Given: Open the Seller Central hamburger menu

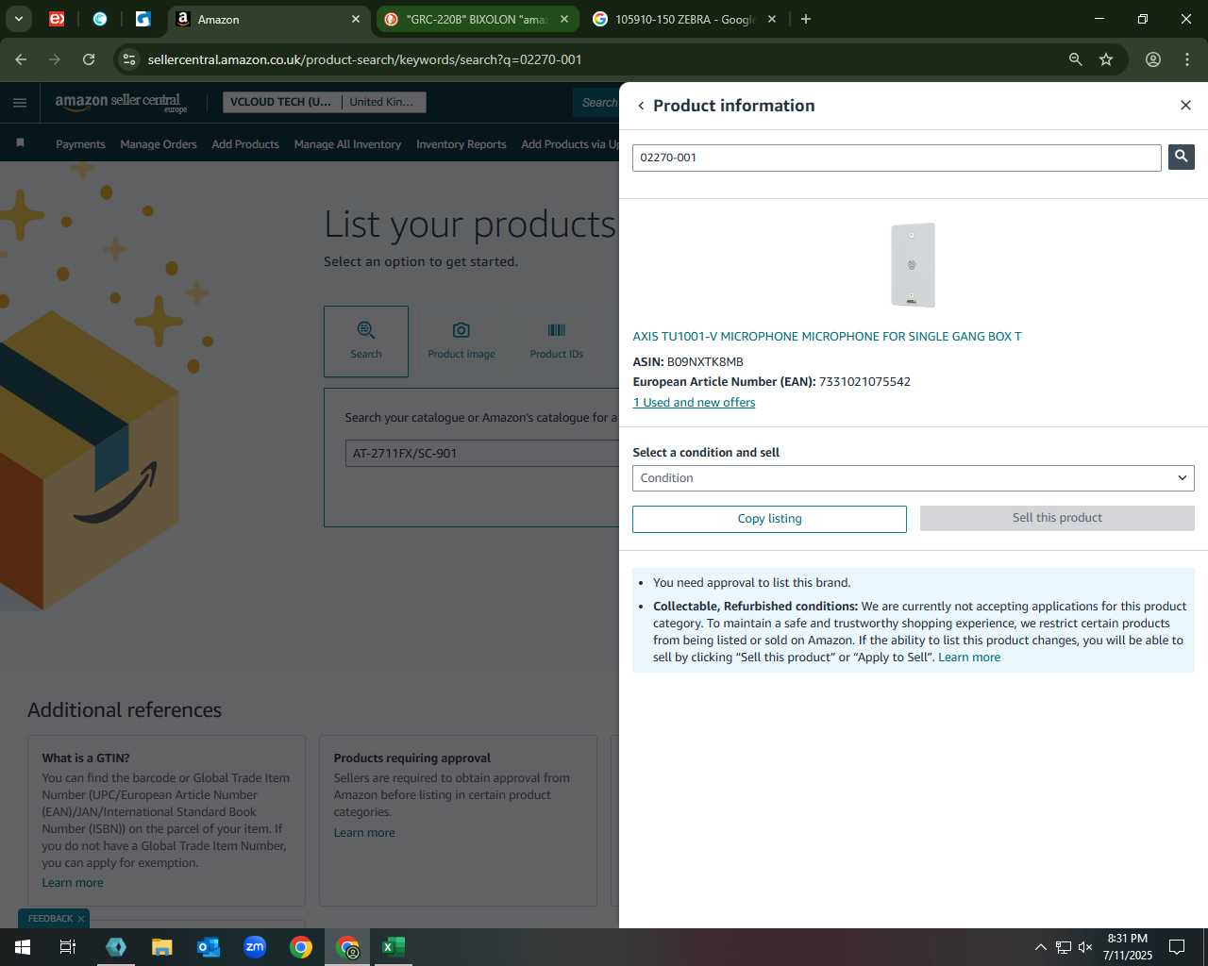Looking at the screenshot, I should (x=20, y=103).
